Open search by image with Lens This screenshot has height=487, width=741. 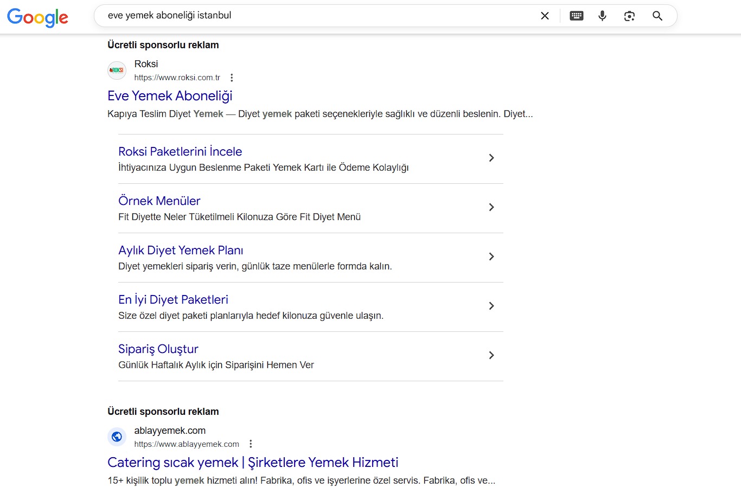click(629, 16)
